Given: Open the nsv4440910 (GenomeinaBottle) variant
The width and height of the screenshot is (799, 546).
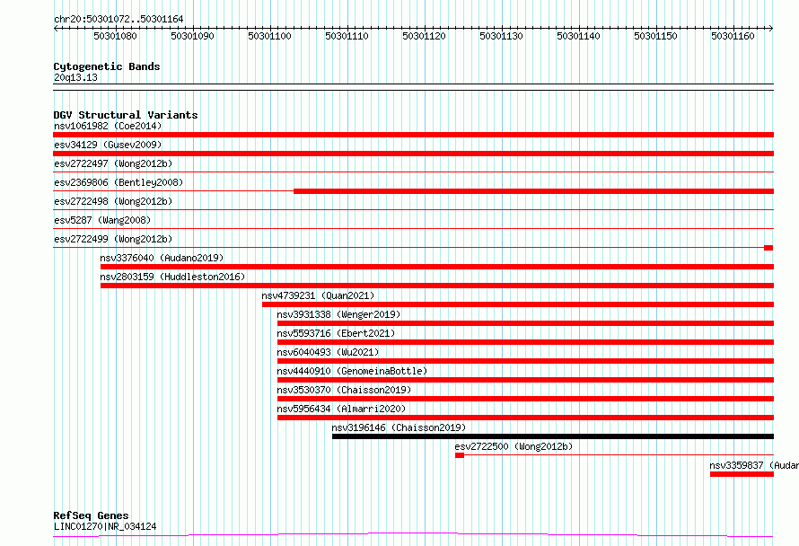Looking at the screenshot, I should (x=352, y=371).
